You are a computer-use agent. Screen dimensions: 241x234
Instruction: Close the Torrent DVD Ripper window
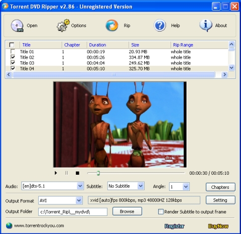(x=234, y=7)
